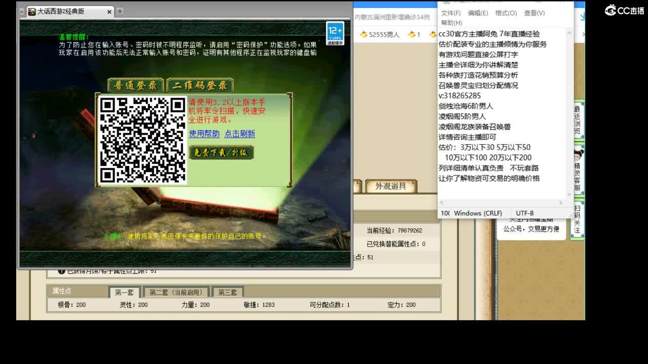Open the 最近浏览 side panel
Viewport: 648px width, 364px height.
tap(577, 120)
